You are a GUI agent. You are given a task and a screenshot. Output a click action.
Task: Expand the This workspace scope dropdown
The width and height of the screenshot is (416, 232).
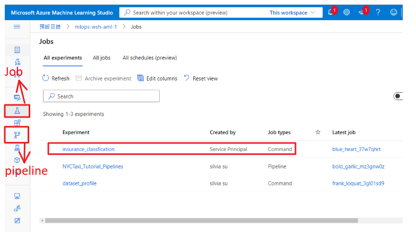point(292,13)
